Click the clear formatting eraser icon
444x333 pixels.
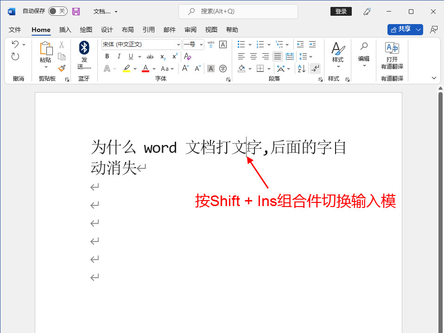[x=187, y=57]
